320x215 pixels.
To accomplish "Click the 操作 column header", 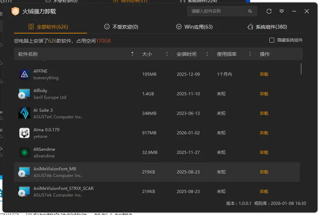I will point(265,54).
